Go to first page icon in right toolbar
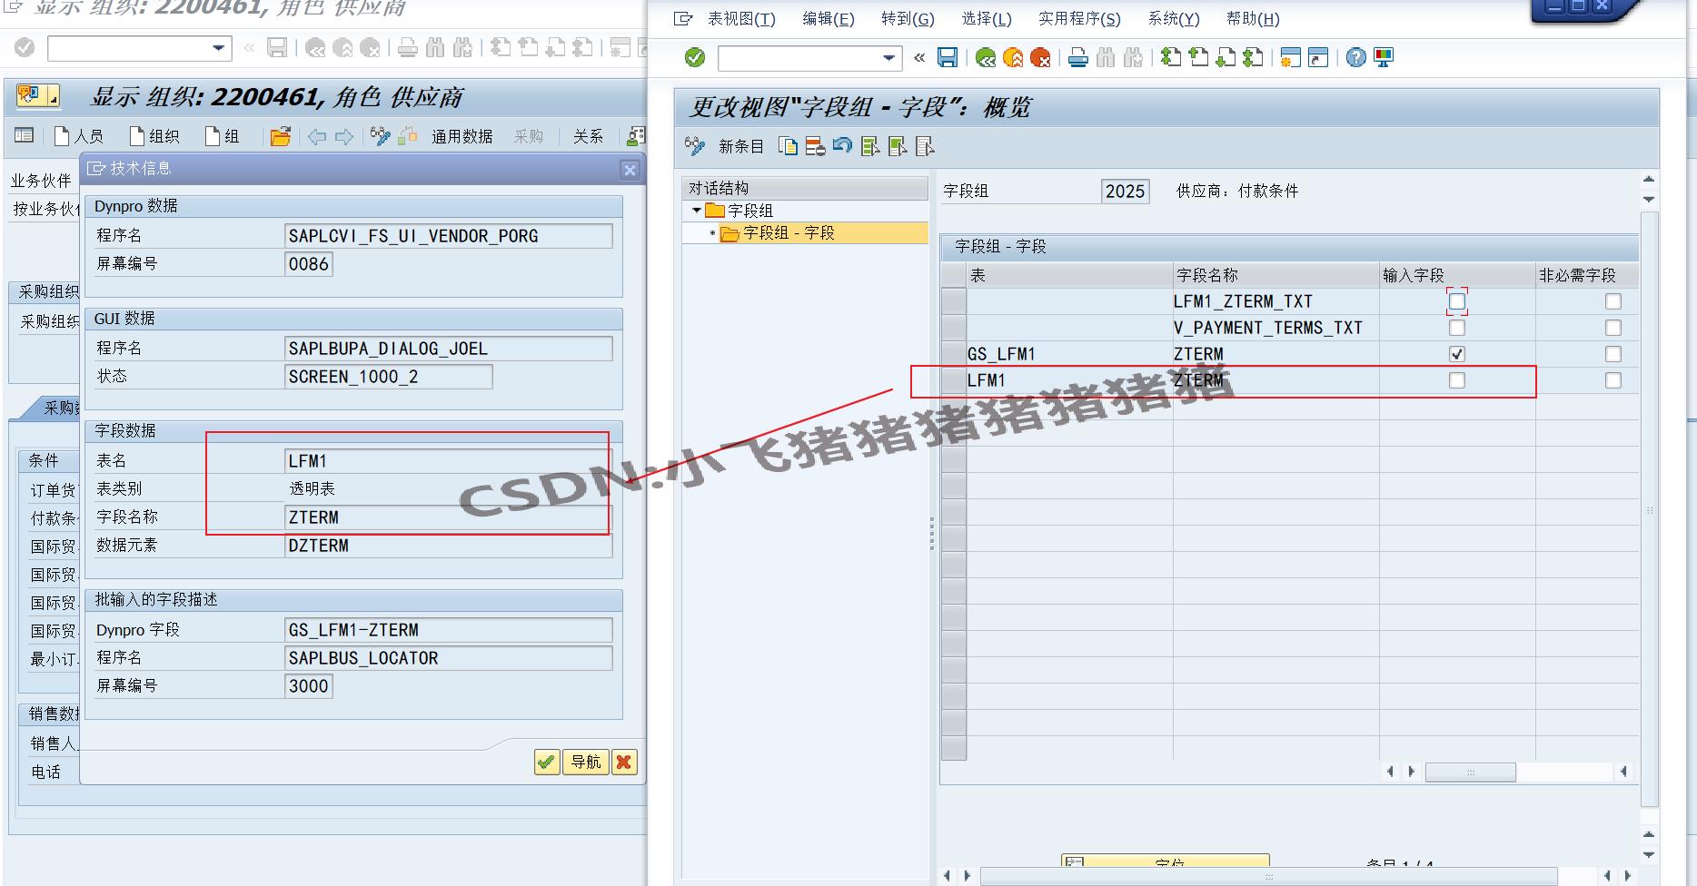This screenshot has width=1697, height=886. click(x=1171, y=58)
